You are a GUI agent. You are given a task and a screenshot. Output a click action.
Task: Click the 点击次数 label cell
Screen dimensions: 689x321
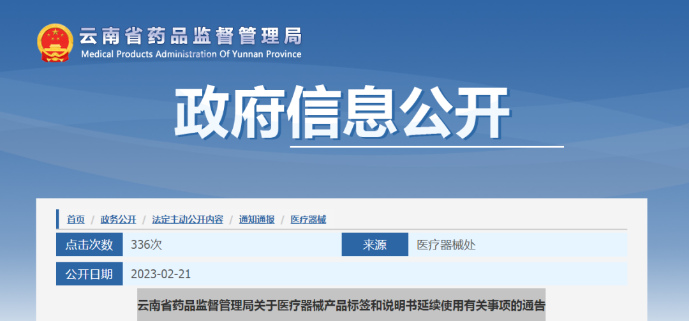pyautogui.click(x=89, y=245)
